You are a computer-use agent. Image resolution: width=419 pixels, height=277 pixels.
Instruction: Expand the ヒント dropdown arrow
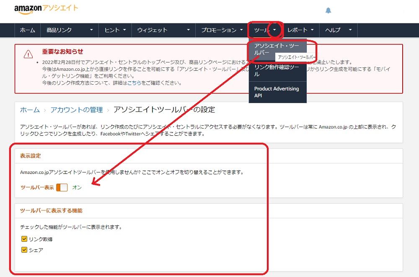(x=124, y=30)
